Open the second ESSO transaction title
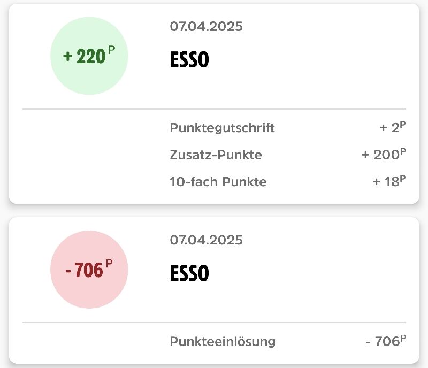This screenshot has height=368, width=428. pyautogui.click(x=189, y=273)
